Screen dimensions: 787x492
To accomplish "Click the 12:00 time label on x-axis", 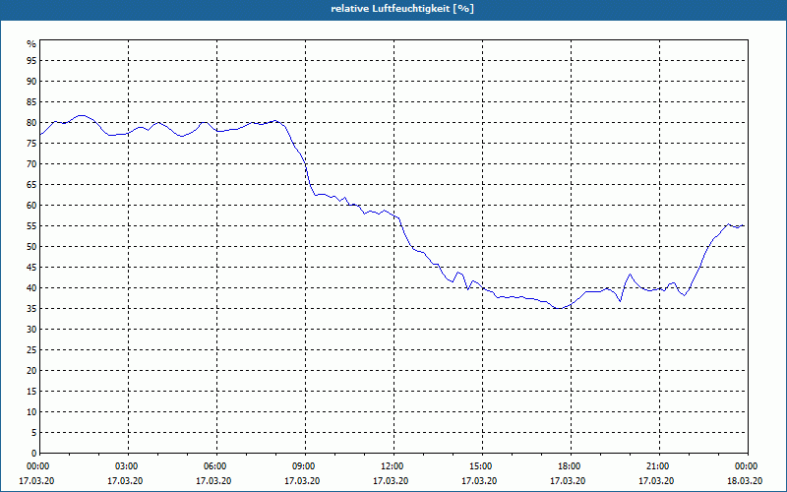I will click(393, 466).
